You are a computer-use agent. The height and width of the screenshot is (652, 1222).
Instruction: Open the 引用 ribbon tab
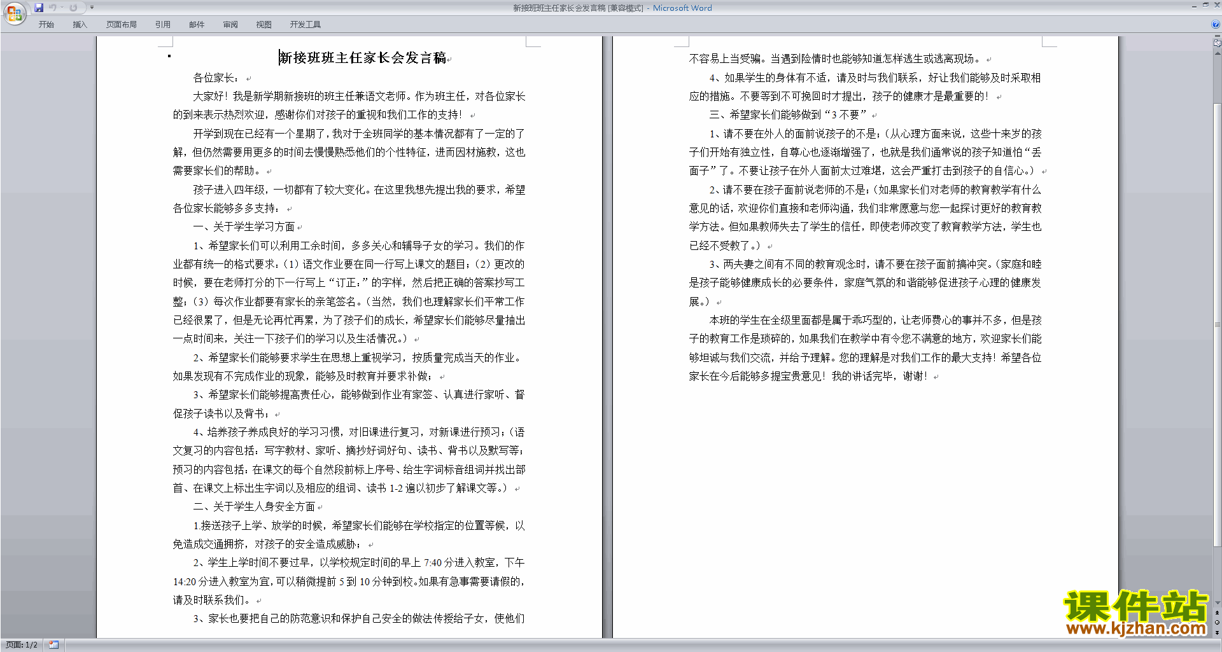pos(163,24)
